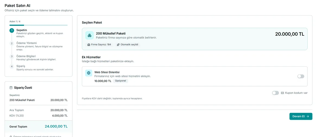Click the coupon ticket icon
The image size is (317, 137).
[282, 93]
